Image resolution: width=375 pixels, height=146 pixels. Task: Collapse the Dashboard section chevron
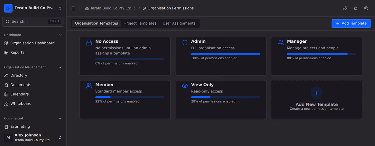click(60, 35)
